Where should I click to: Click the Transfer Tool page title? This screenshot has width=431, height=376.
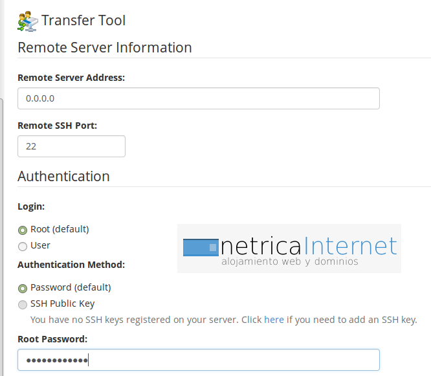[x=83, y=21]
